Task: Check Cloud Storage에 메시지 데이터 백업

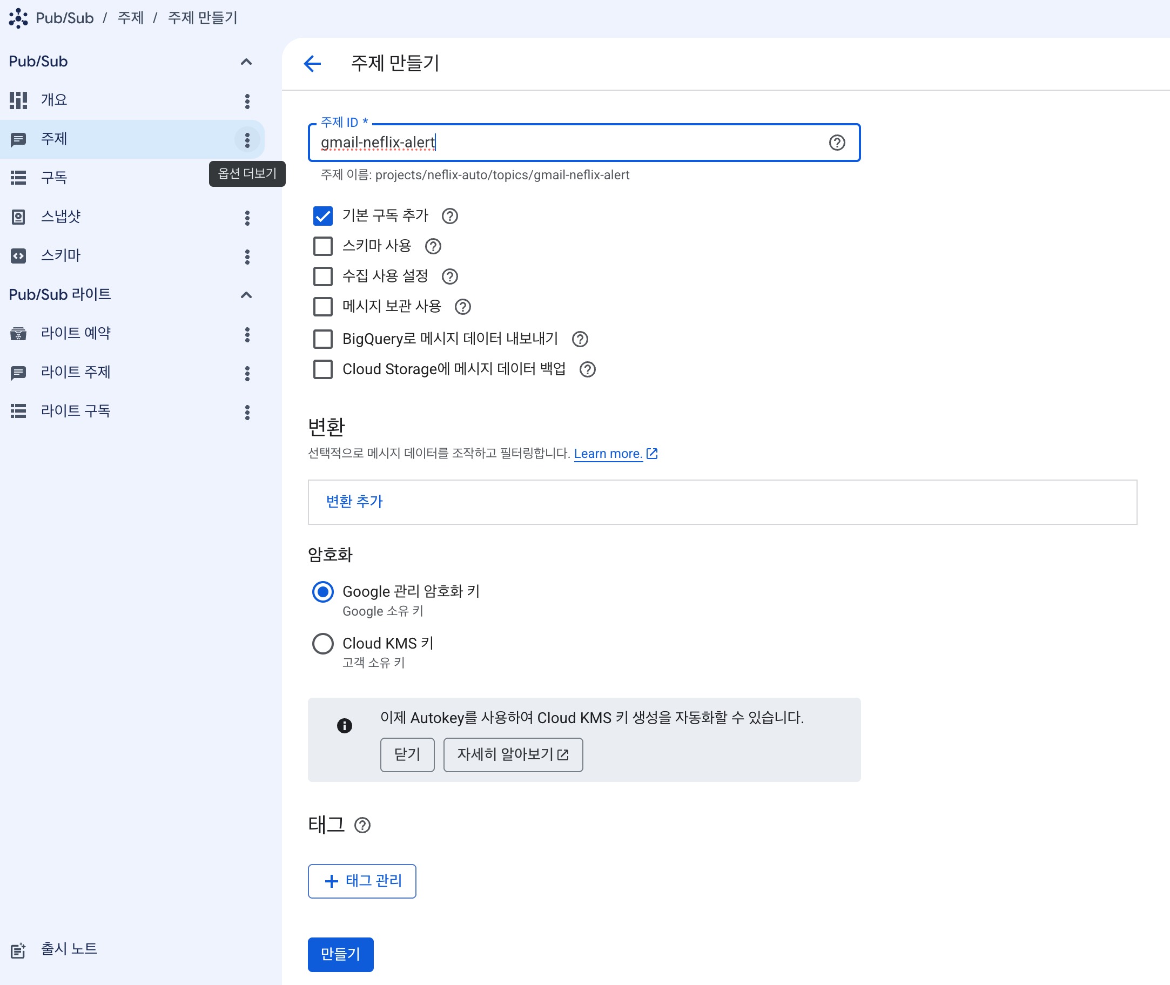Action: [322, 369]
